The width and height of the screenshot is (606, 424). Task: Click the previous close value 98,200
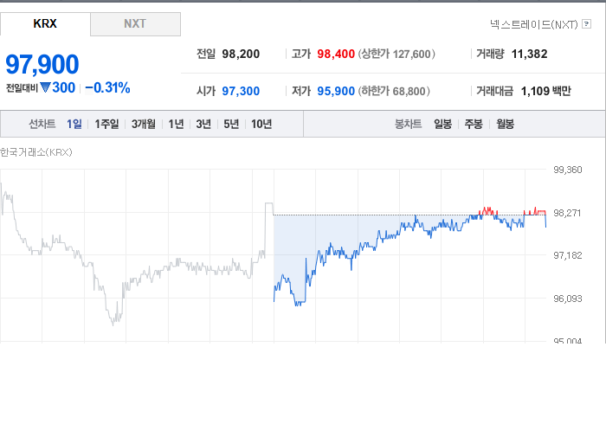tap(241, 54)
